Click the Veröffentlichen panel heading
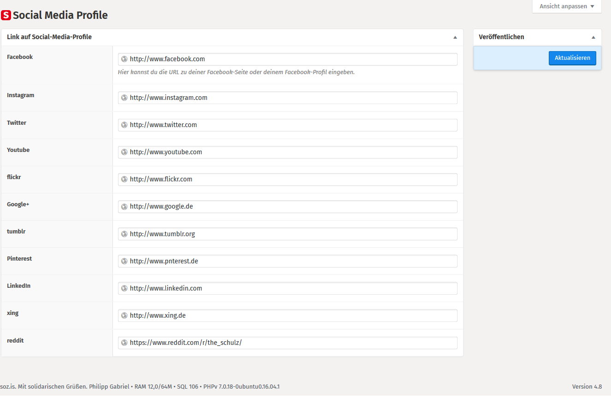Screen dimensions: 611x396 (x=501, y=37)
